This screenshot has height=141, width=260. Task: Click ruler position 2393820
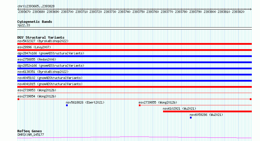click(238, 12)
